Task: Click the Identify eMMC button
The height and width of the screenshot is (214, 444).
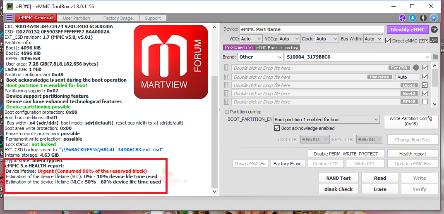Action: pyautogui.click(x=408, y=30)
